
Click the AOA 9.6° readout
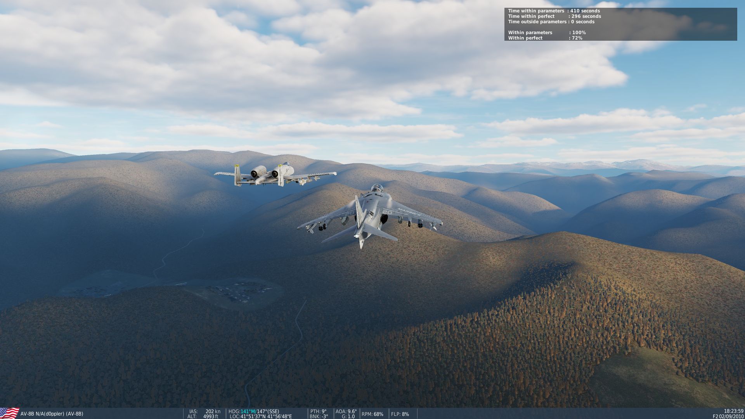pyautogui.click(x=346, y=411)
